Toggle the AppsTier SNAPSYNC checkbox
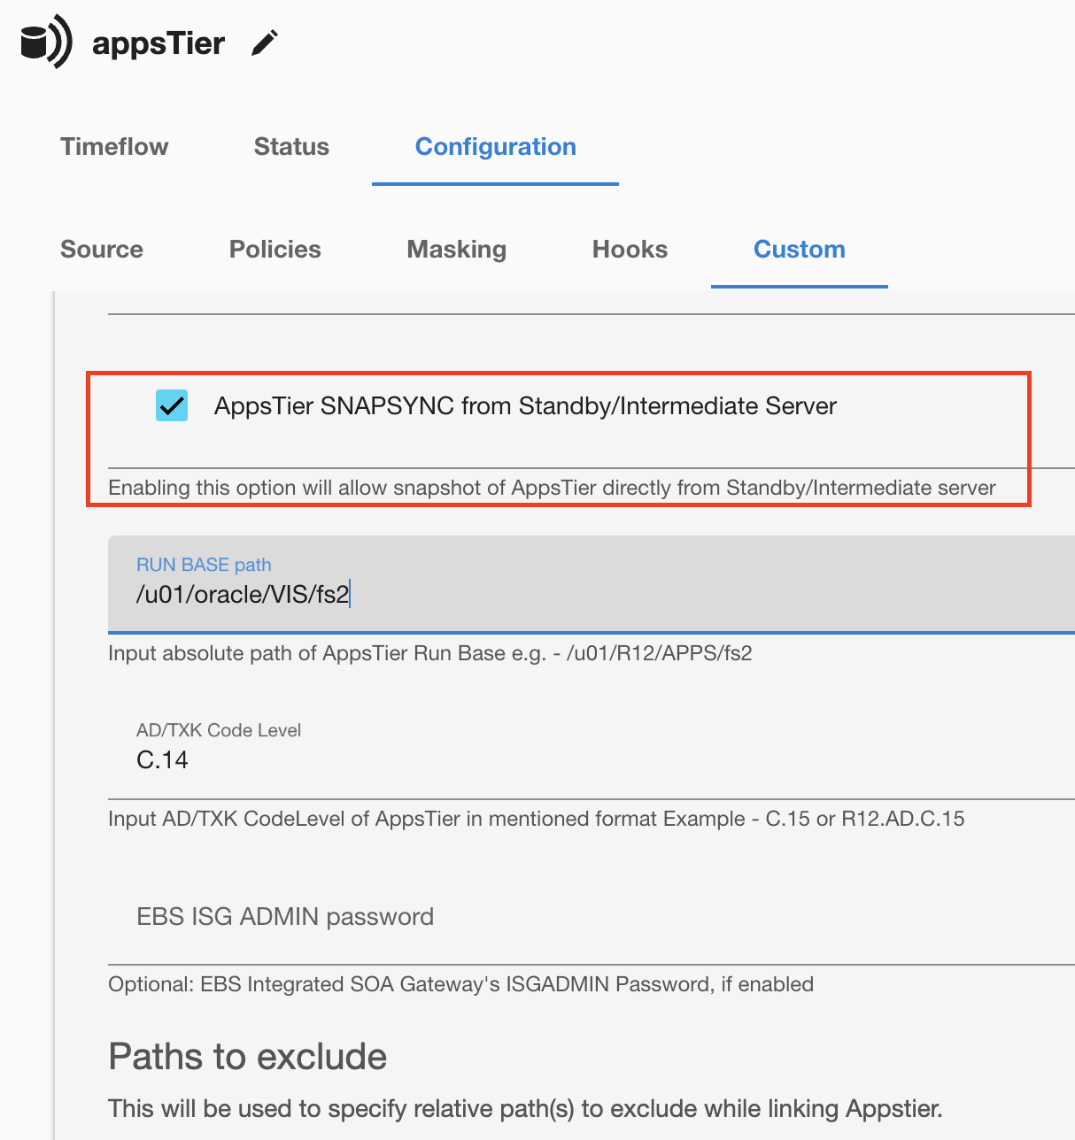Viewport: 1075px width, 1140px height. point(172,405)
